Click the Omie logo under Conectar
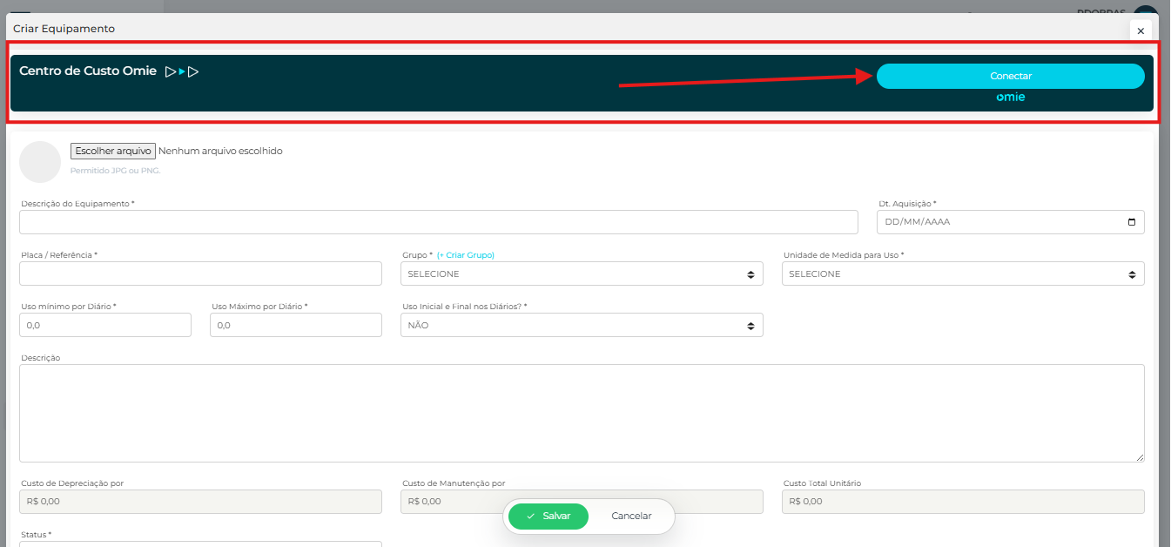 (1010, 98)
